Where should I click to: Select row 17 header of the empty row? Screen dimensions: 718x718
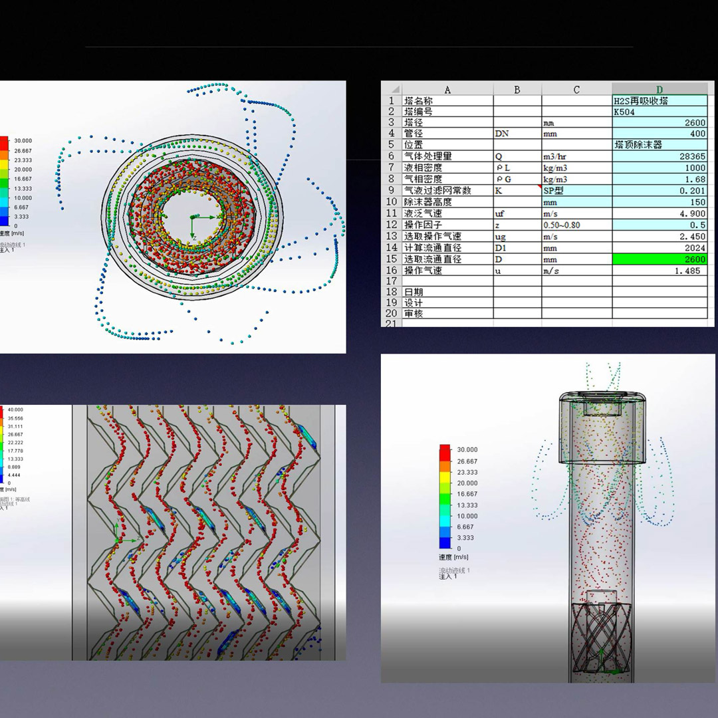391,281
